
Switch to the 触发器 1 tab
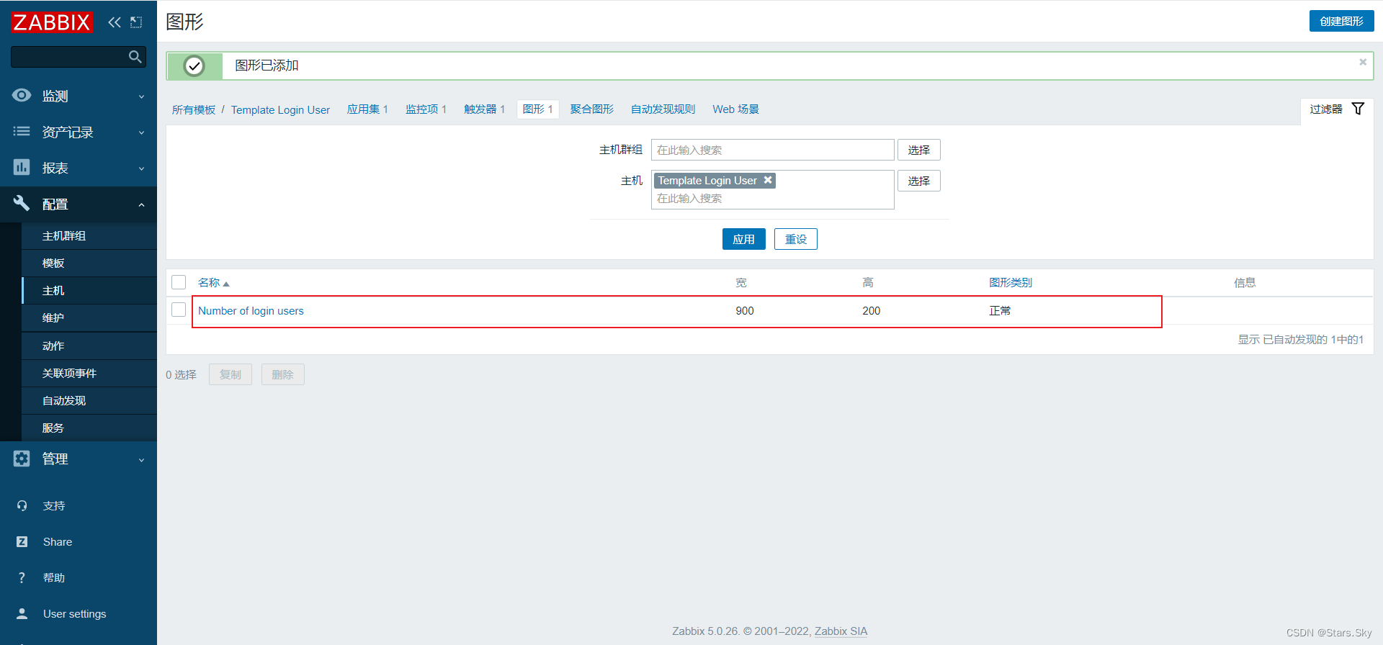(484, 109)
